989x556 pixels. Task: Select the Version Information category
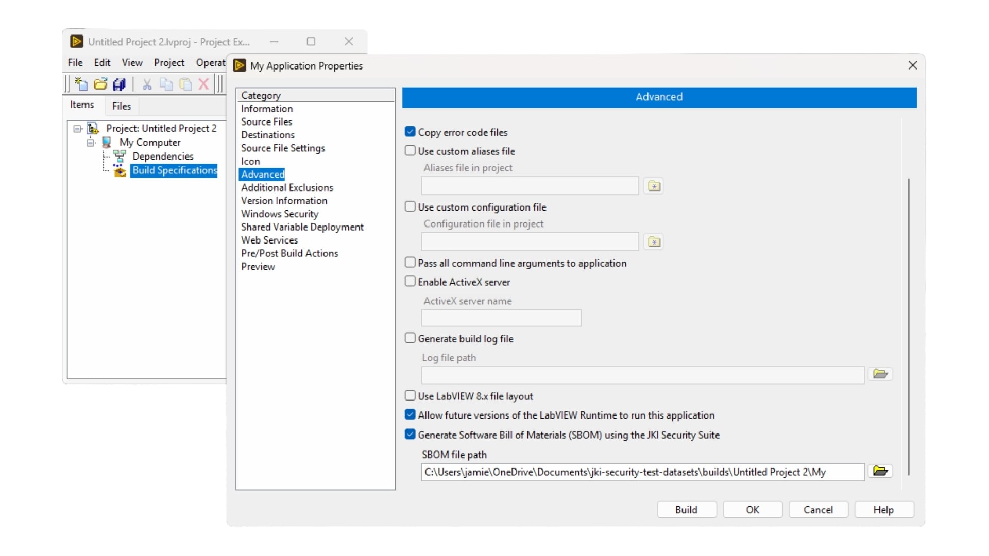[x=284, y=201]
